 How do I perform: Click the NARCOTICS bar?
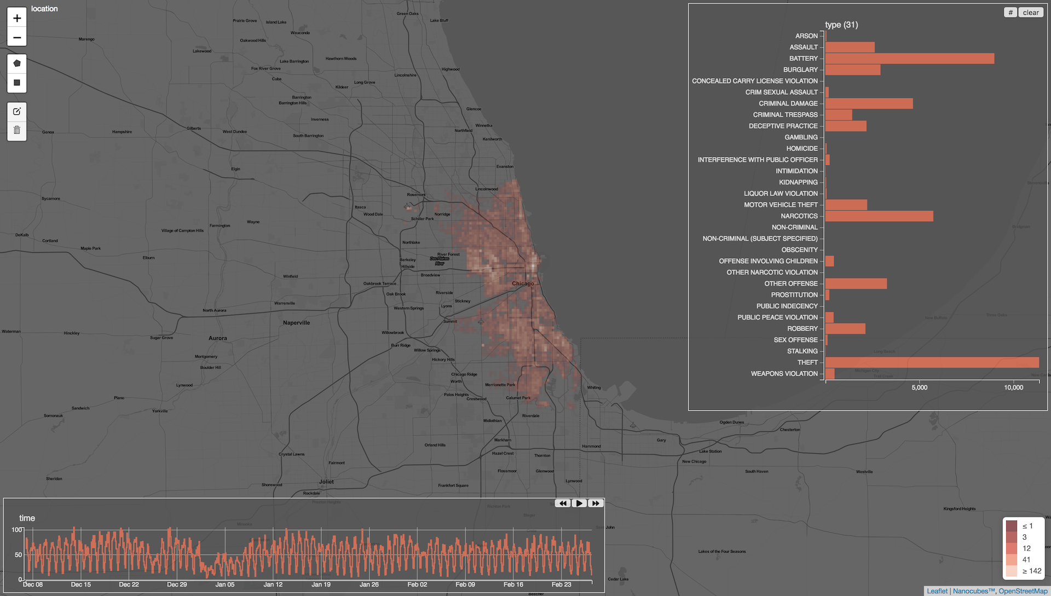pyautogui.click(x=879, y=216)
